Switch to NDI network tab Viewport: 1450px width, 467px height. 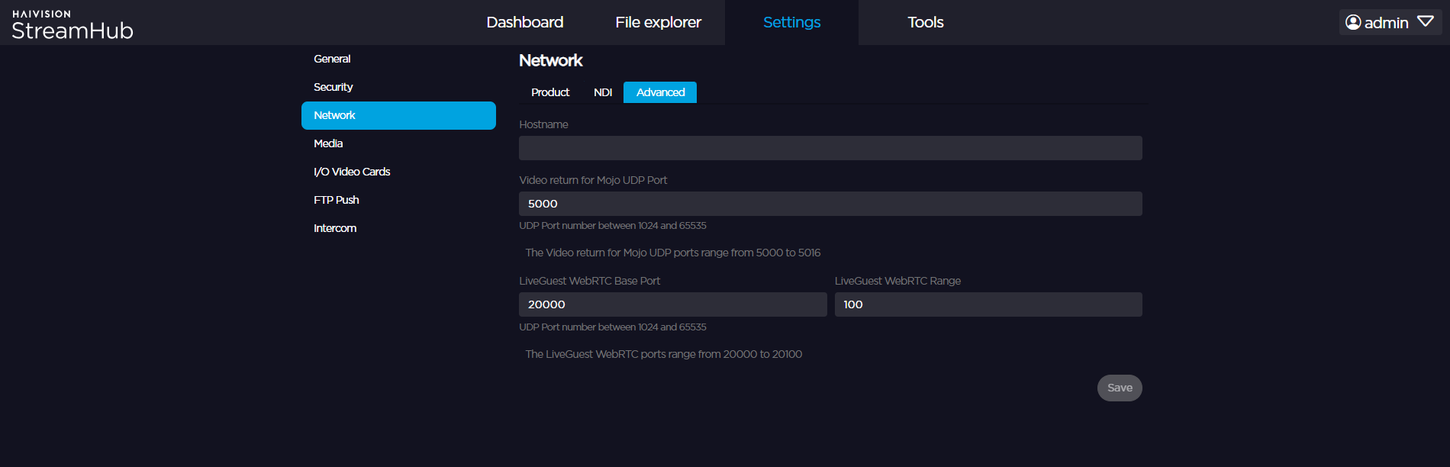coord(603,92)
